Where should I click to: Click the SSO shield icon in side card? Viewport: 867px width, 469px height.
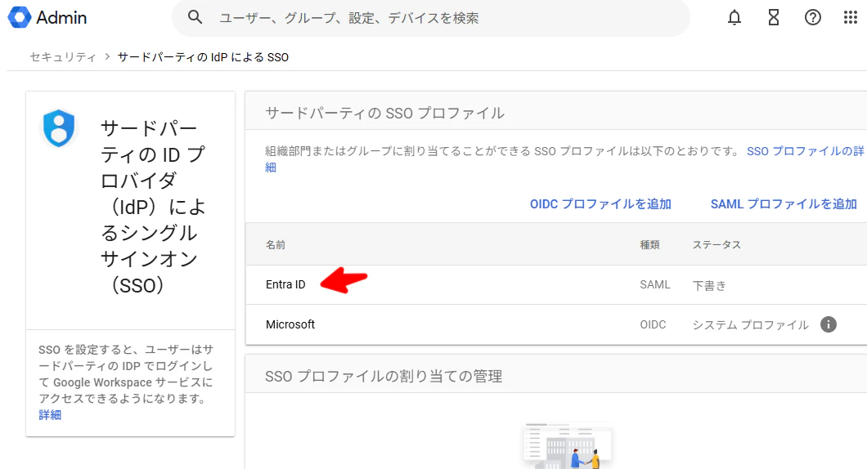tap(59, 128)
